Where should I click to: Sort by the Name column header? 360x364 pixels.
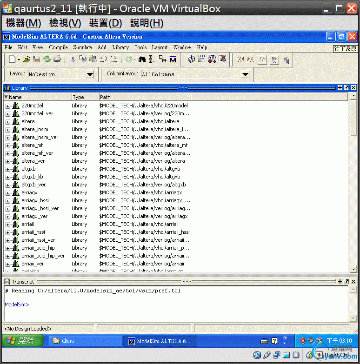(x=40, y=97)
